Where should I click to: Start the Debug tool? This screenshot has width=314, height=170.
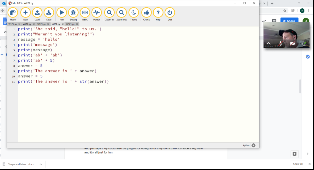click(73, 13)
